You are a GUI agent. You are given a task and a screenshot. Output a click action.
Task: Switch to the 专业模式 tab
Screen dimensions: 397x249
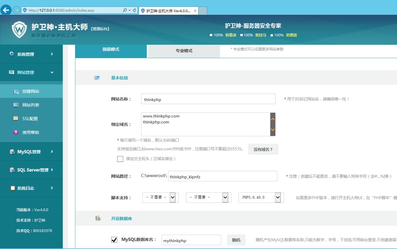click(184, 51)
